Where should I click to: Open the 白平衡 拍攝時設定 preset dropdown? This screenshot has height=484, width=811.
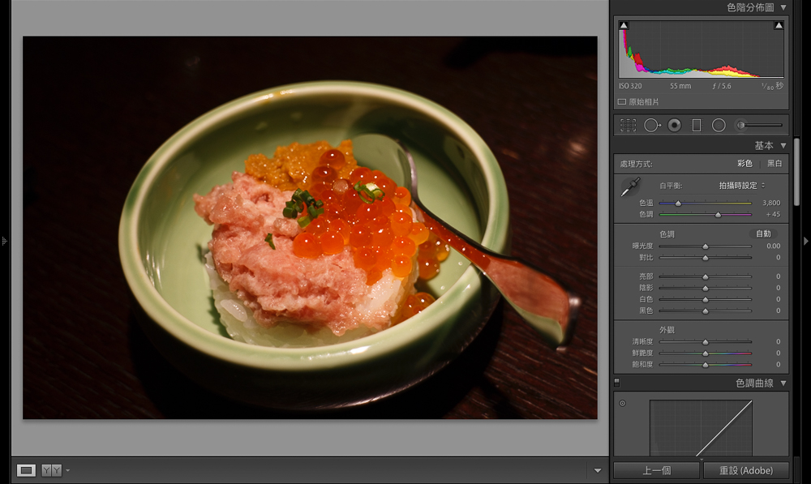741,186
